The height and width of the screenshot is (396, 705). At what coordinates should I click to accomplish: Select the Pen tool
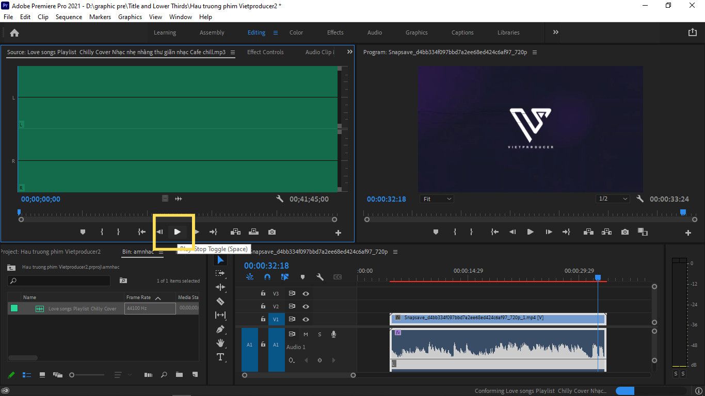point(220,329)
